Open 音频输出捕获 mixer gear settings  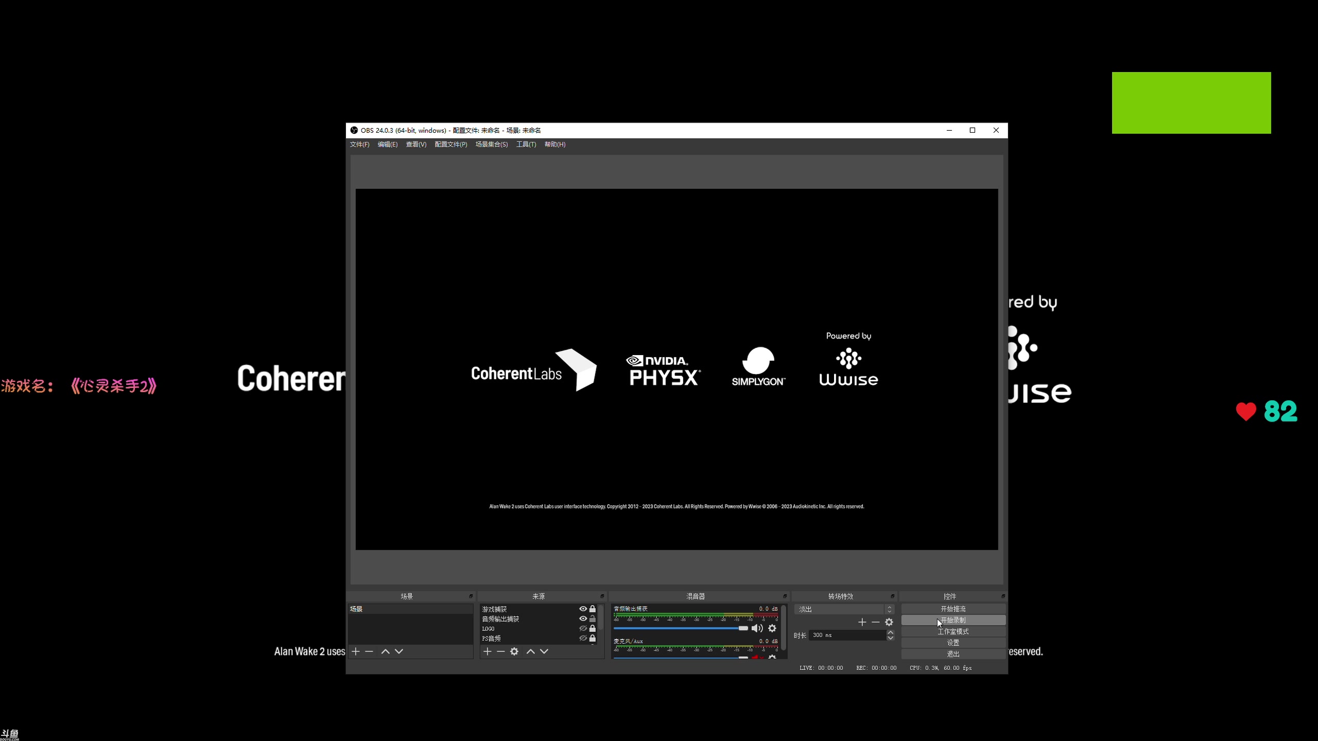point(772,628)
